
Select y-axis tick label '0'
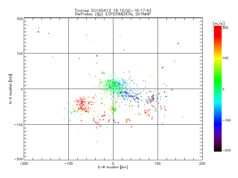(x=22, y=89)
